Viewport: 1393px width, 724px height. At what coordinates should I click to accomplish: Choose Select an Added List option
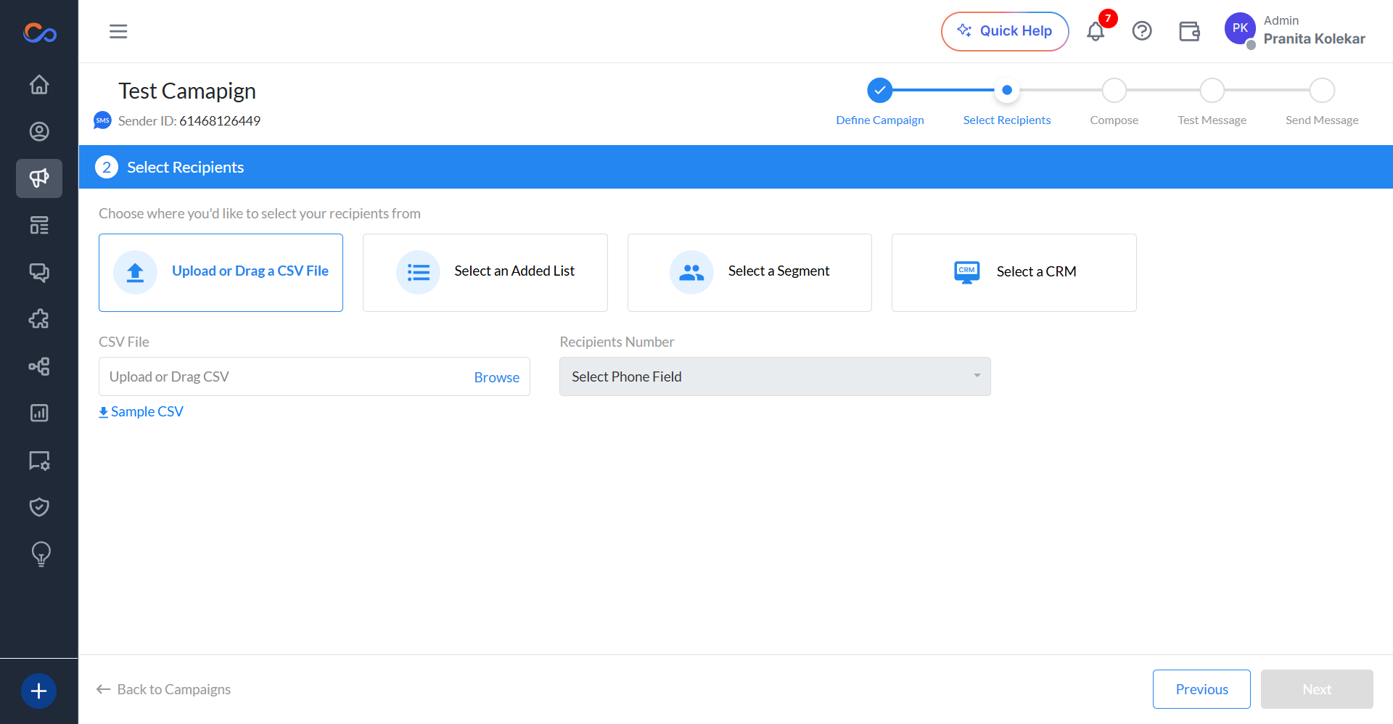point(485,273)
